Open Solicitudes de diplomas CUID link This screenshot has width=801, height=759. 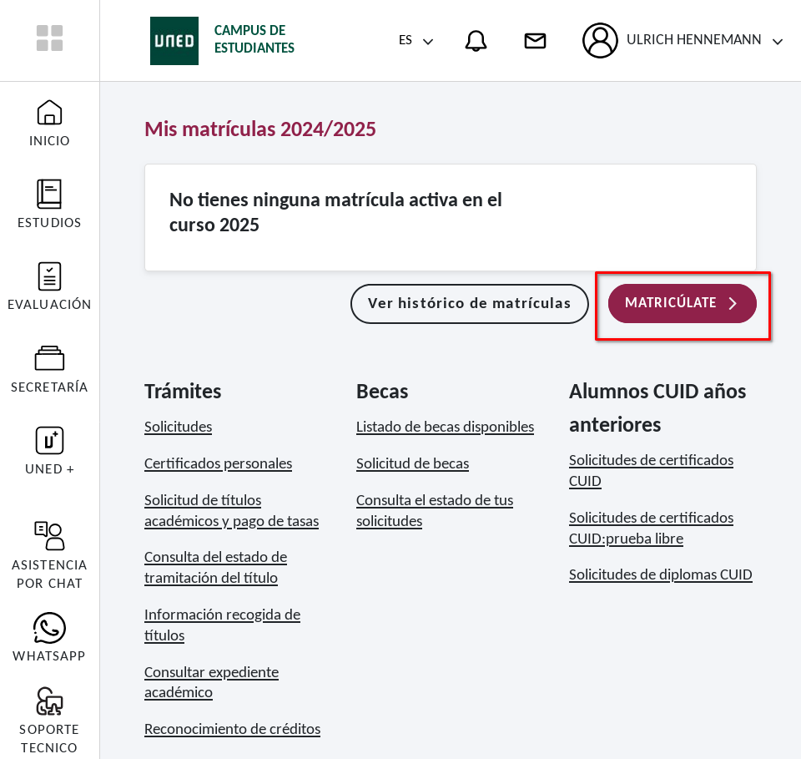click(x=660, y=574)
